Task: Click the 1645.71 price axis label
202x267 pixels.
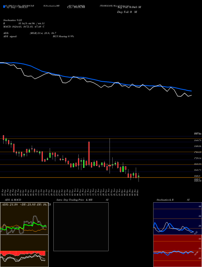Action: pyautogui.click(x=198, y=170)
